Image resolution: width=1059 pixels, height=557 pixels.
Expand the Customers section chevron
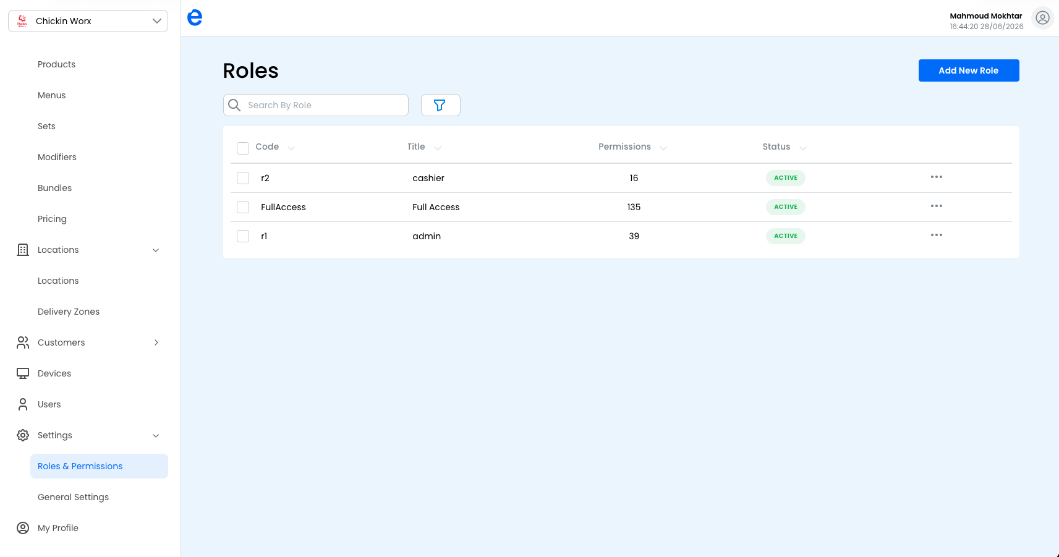point(156,342)
